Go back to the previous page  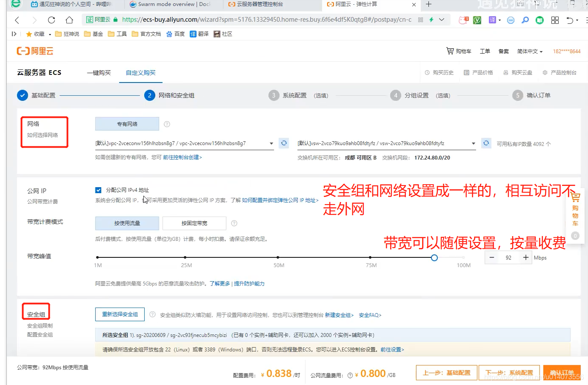pos(17,20)
